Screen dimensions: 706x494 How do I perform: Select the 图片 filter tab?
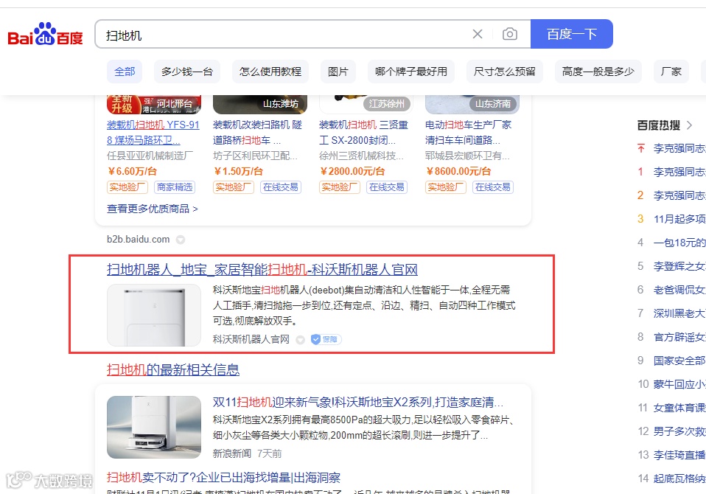pos(338,72)
